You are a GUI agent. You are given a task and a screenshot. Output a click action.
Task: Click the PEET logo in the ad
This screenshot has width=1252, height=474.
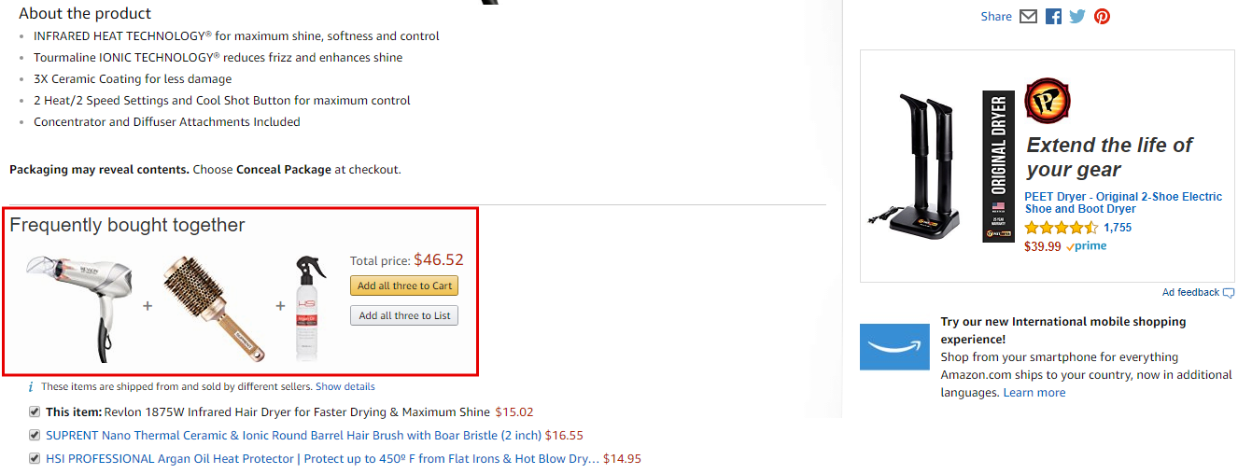coord(1048,100)
